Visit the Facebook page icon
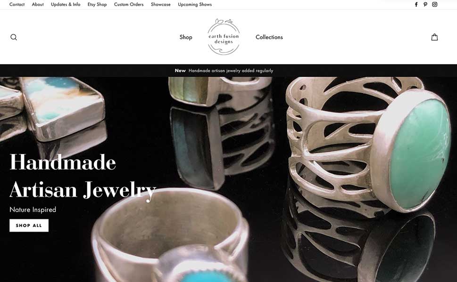Image resolution: width=457 pixels, height=282 pixels. 416,4
